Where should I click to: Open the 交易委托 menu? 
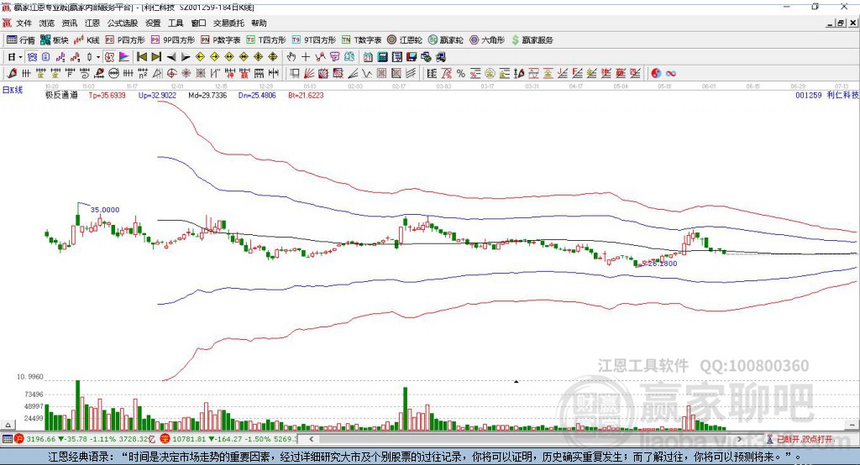(x=228, y=23)
